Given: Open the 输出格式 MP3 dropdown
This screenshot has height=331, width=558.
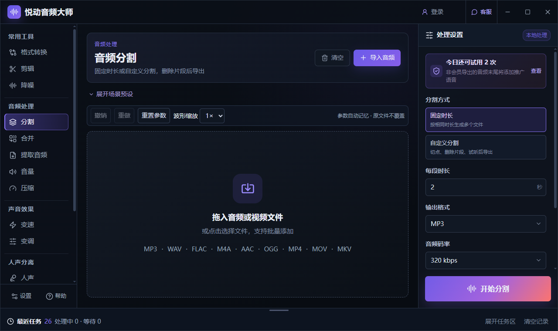Looking at the screenshot, I should pyautogui.click(x=486, y=224).
